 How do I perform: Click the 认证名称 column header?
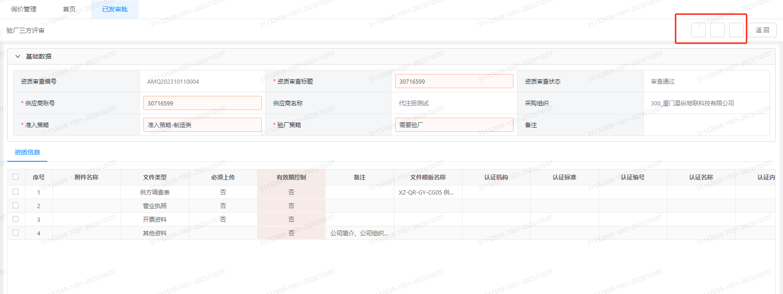(701, 177)
